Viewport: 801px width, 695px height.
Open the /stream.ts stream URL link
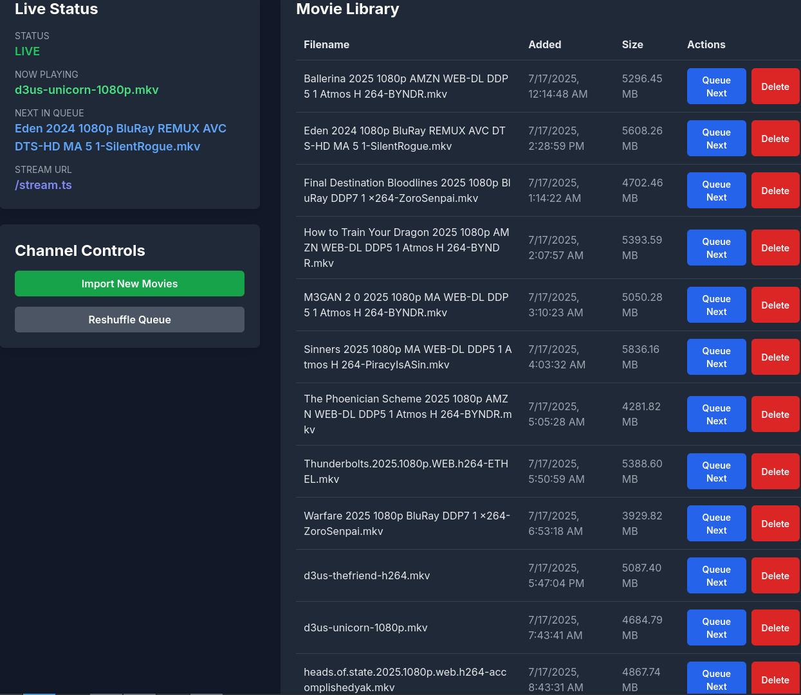point(43,185)
